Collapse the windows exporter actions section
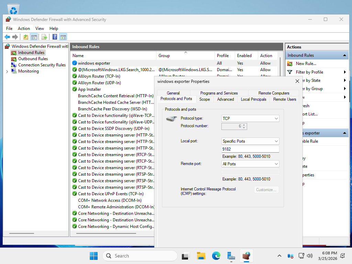The image size is (352, 264). tap(344, 133)
